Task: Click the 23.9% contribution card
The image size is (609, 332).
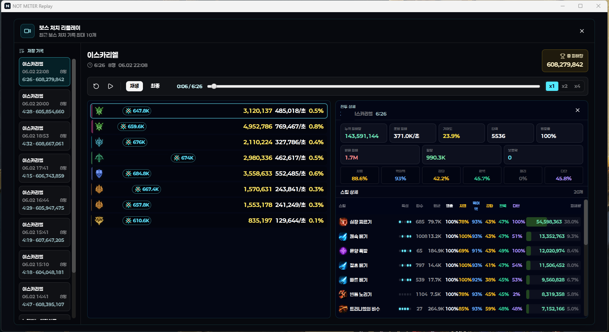Action: [x=461, y=133]
